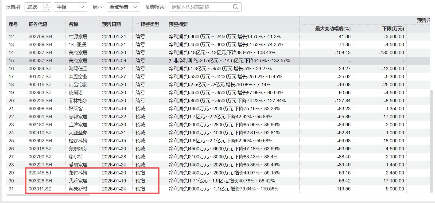Click the lower limit value -180,000.00

click(391, 53)
